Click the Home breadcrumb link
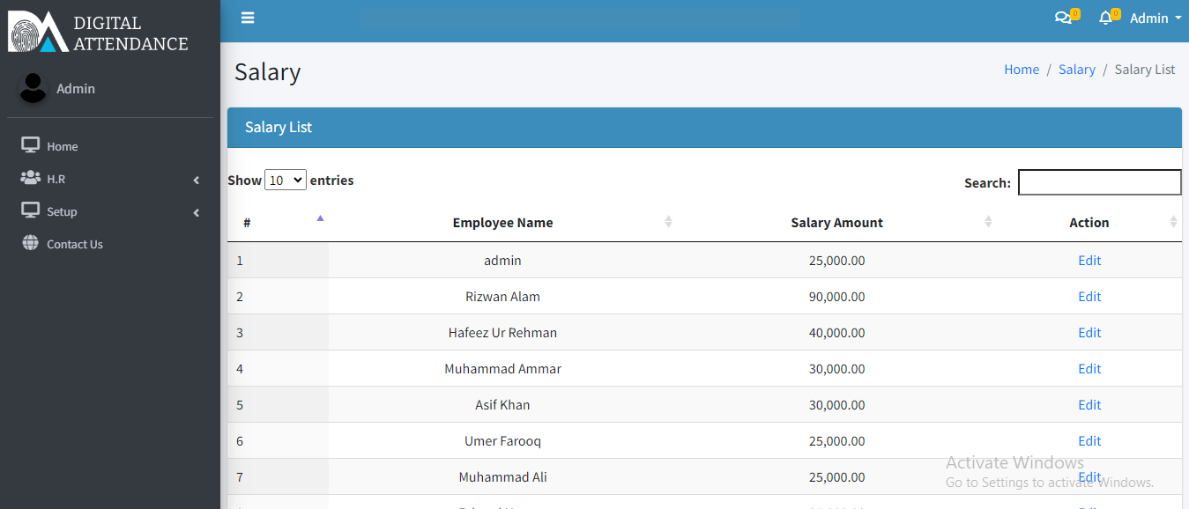1189x509 pixels. coord(1022,70)
